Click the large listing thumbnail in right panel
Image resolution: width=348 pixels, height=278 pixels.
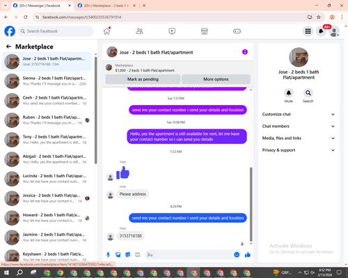299,57
